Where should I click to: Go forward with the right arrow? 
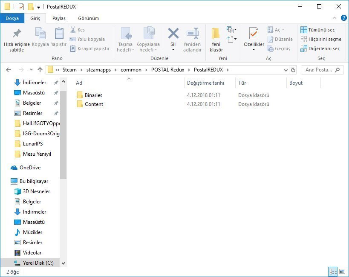pos(21,70)
